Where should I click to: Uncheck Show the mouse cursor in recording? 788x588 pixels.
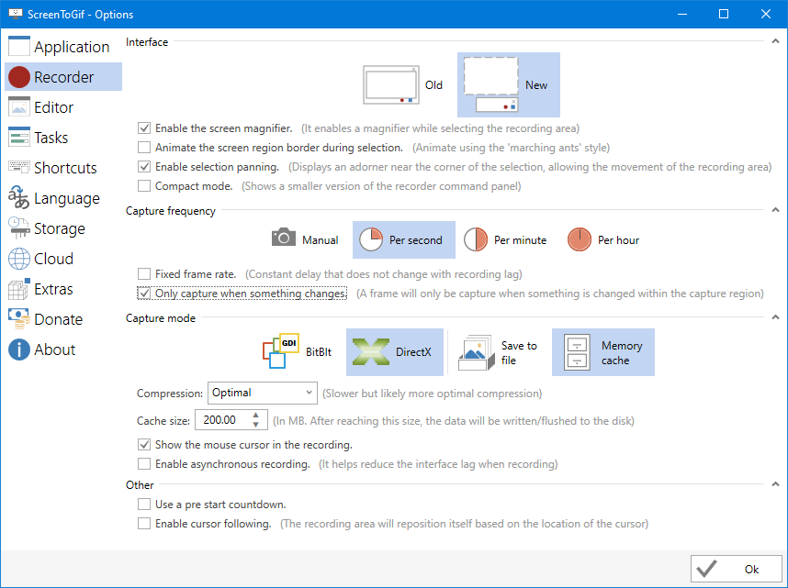144,444
